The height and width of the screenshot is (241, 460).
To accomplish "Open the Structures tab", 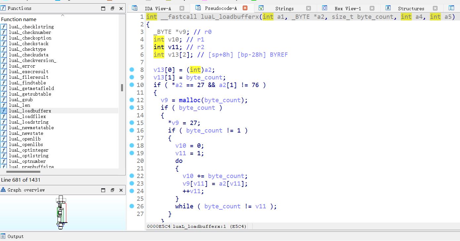I will [411, 9].
